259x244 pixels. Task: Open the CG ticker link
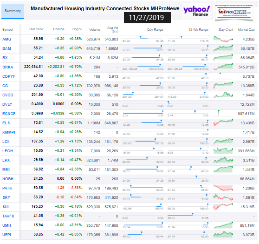[5, 86]
